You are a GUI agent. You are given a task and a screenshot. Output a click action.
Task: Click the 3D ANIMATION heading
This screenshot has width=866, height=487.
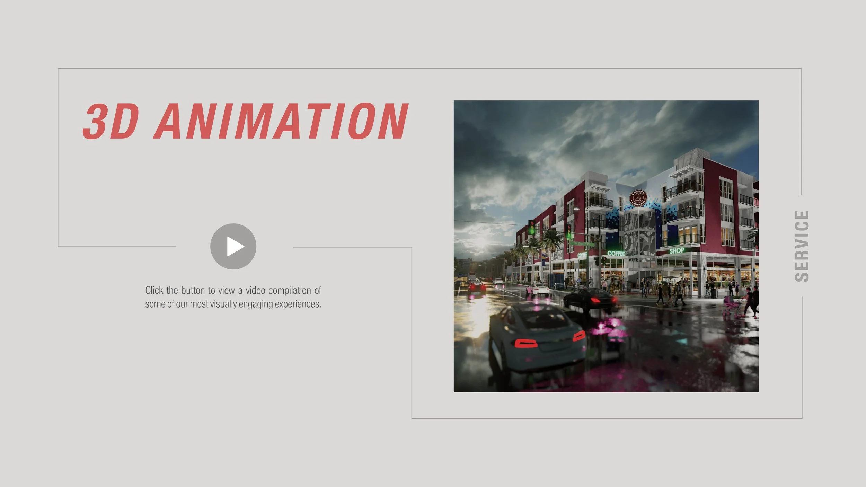245,121
